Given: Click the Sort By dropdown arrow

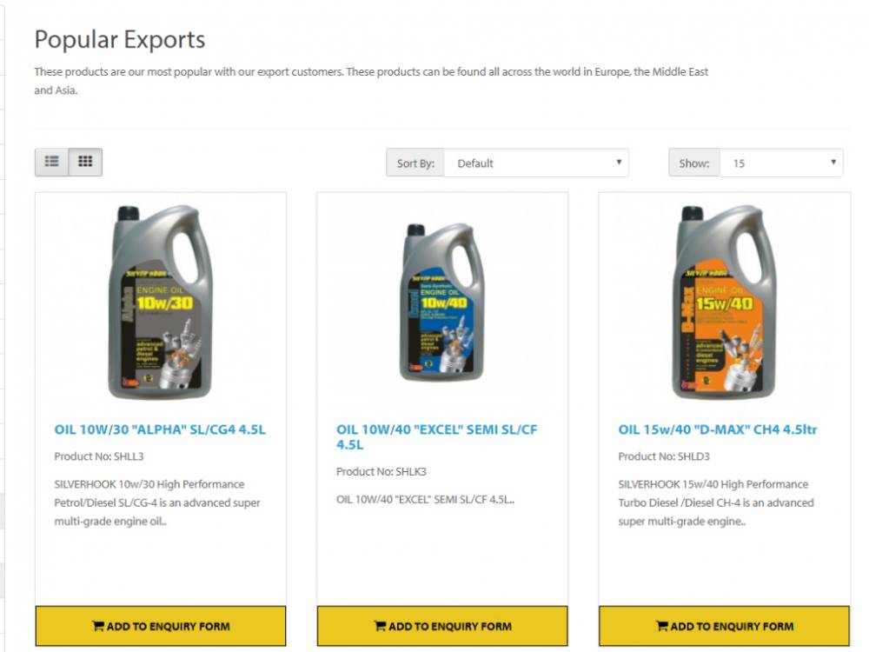Looking at the screenshot, I should tap(619, 163).
